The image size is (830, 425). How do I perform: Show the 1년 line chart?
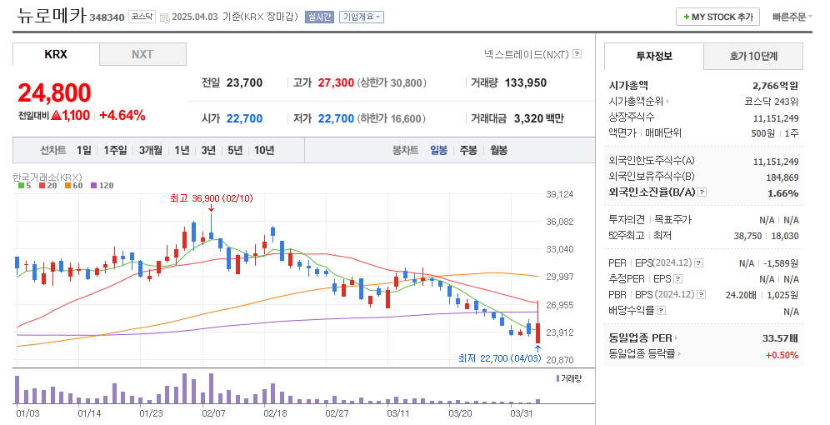pos(182,150)
